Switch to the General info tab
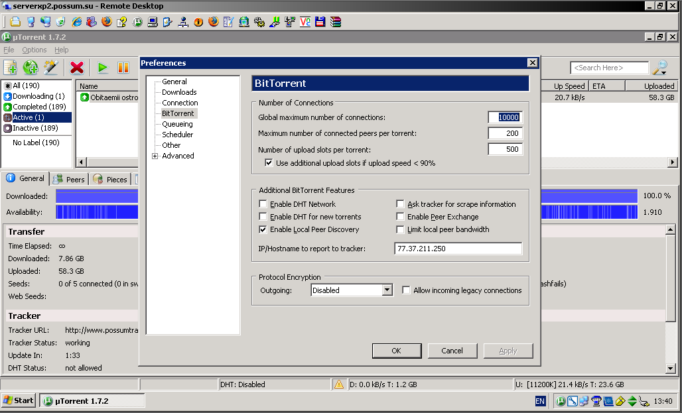 tap(25, 178)
